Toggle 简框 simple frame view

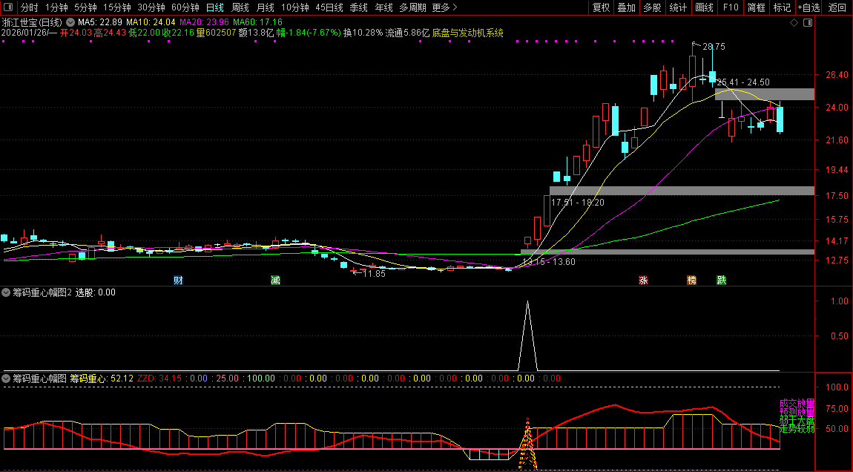tap(757, 7)
